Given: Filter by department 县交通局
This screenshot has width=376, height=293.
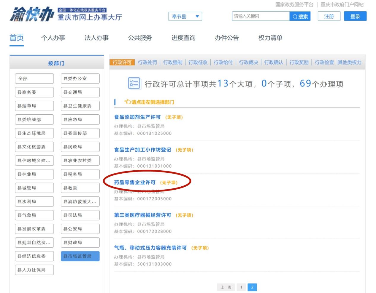Looking at the screenshot, I should [80, 92].
